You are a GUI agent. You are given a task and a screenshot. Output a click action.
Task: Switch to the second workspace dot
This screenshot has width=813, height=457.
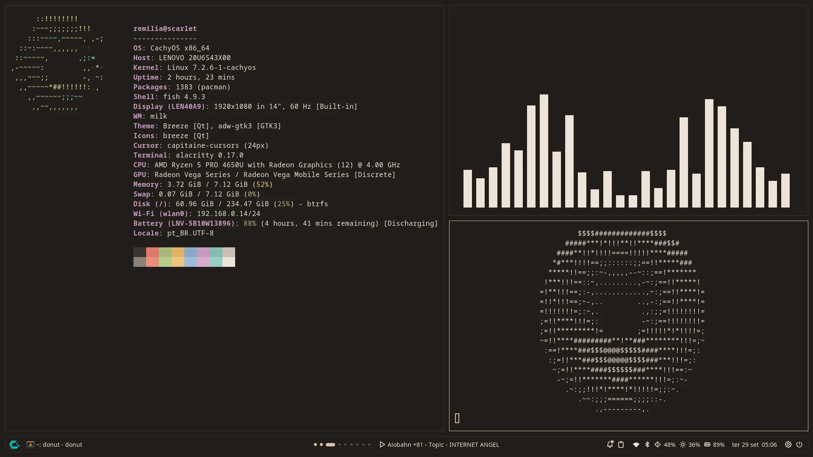321,445
